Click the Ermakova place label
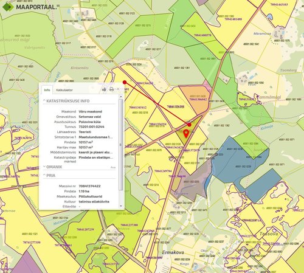This screenshot has width=304, height=273. (173, 252)
